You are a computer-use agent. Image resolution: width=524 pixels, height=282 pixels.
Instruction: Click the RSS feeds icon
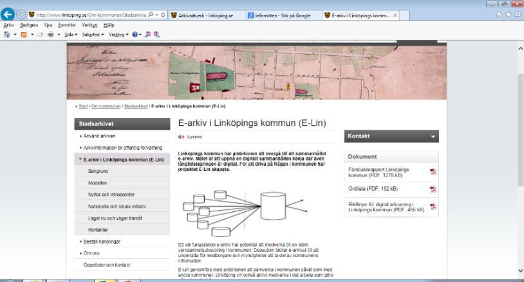click(24, 34)
